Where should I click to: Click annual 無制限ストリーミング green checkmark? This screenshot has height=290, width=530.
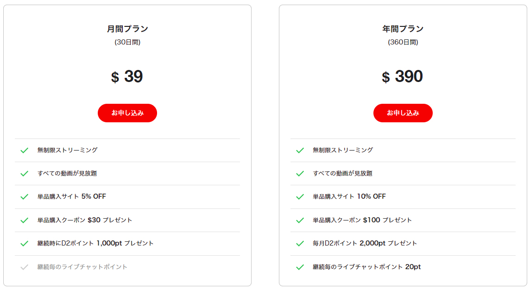coord(300,151)
